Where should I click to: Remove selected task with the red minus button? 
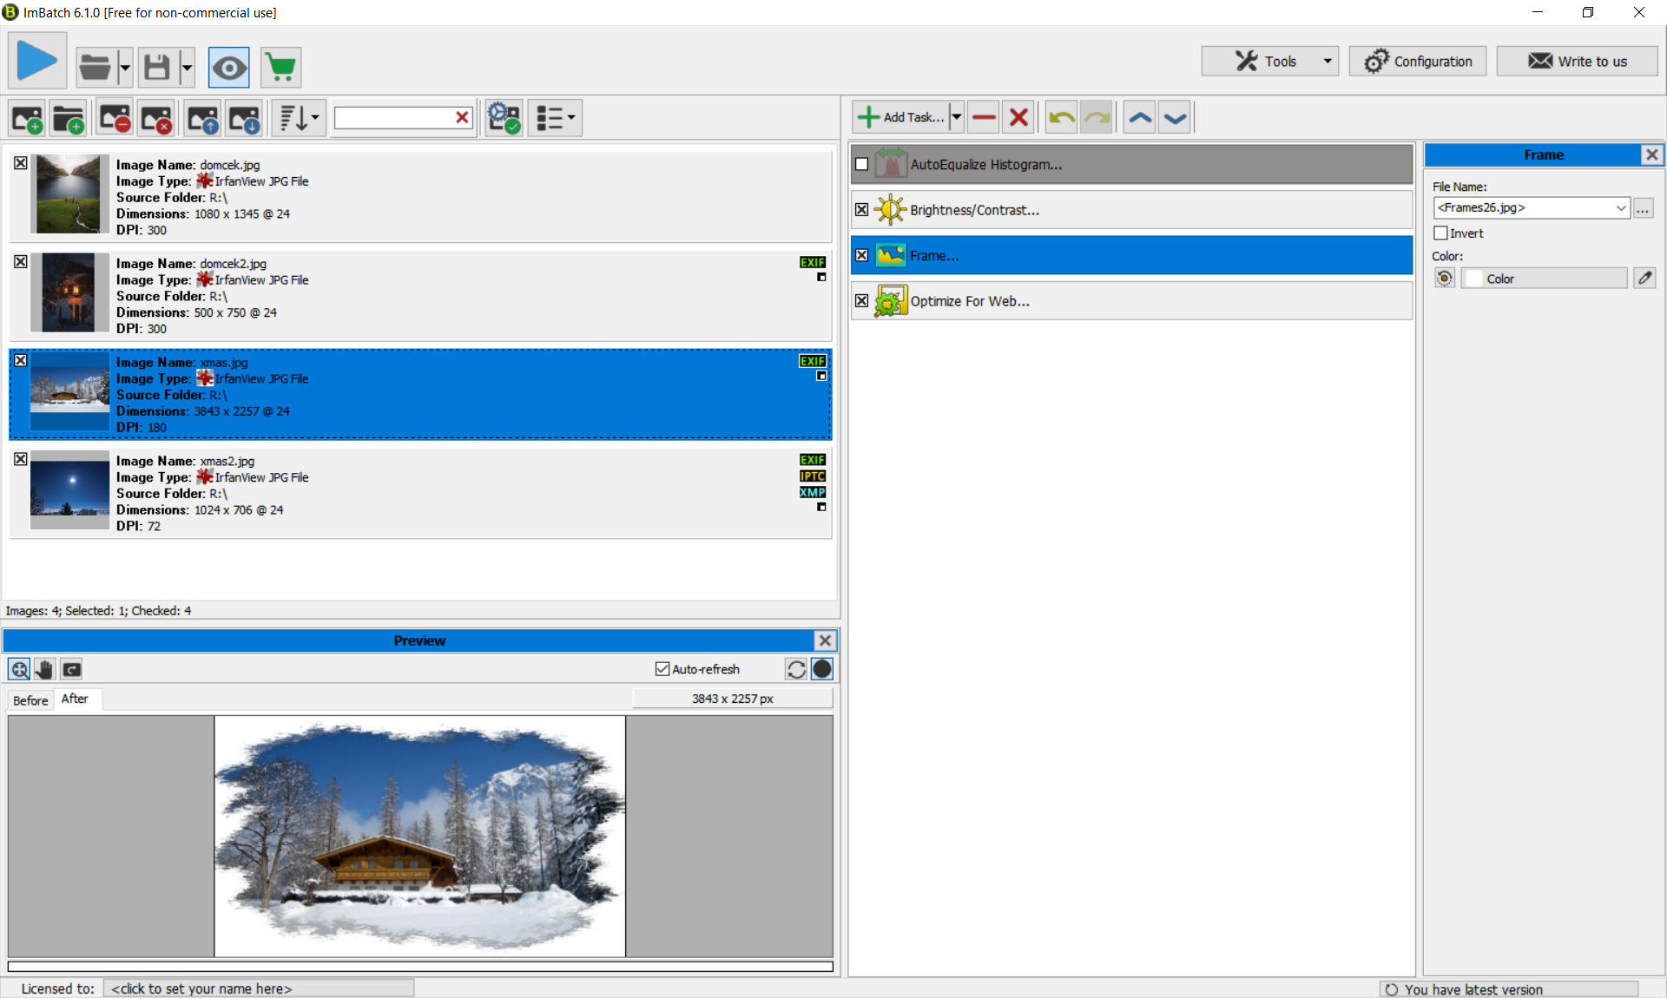(984, 117)
